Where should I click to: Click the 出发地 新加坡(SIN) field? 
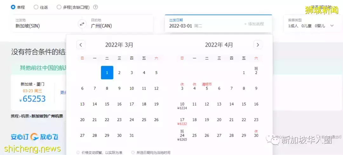pos(45,24)
